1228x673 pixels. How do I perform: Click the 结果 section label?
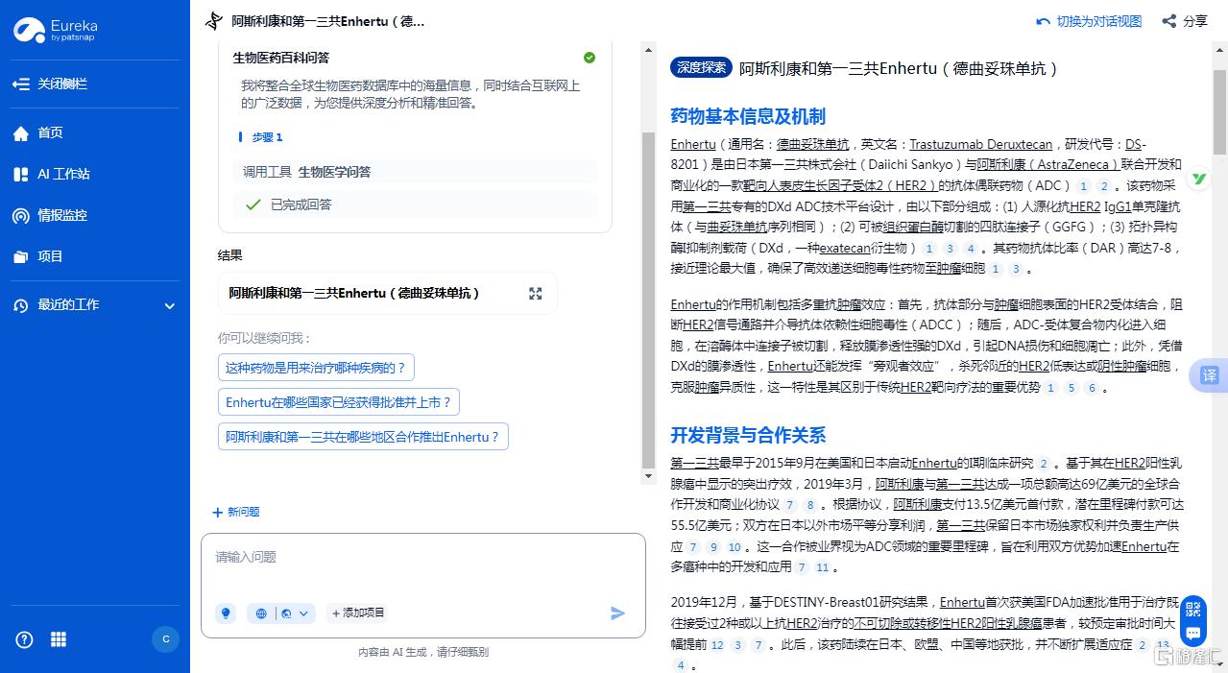tap(230, 255)
